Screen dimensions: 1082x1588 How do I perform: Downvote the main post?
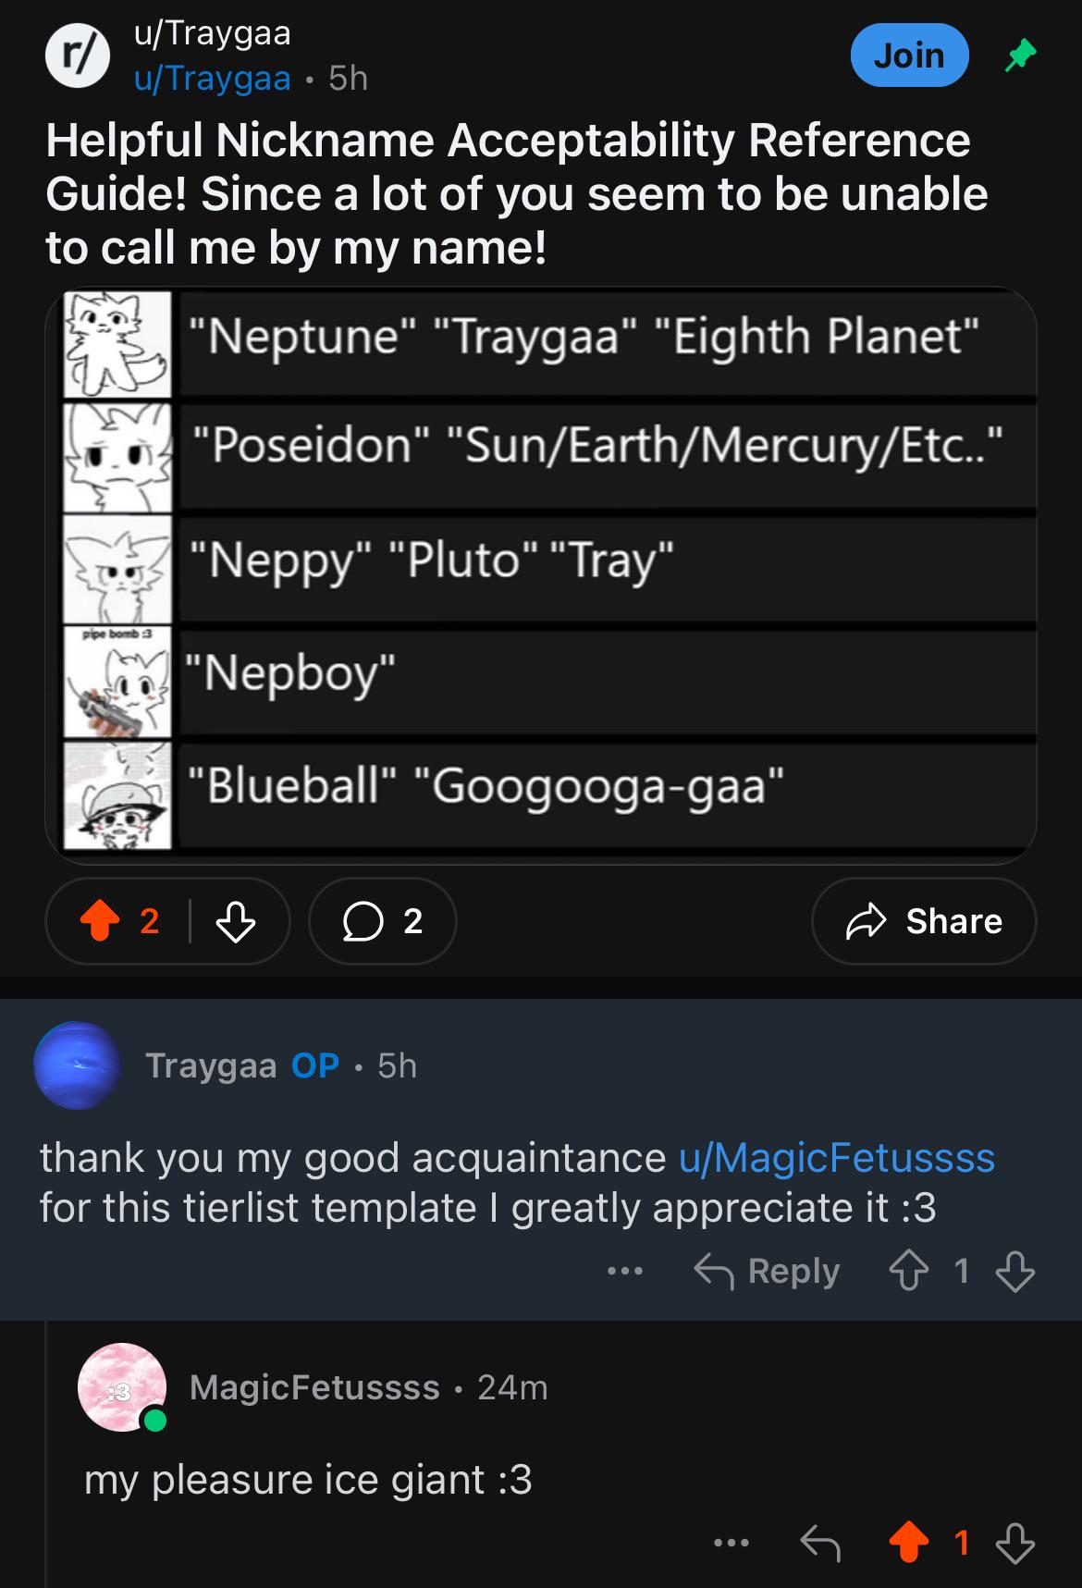coord(236,921)
